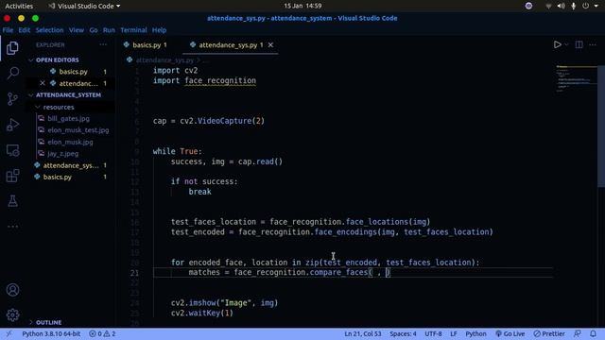Open system volume indicator
605x340 pixels.
pos(561,6)
